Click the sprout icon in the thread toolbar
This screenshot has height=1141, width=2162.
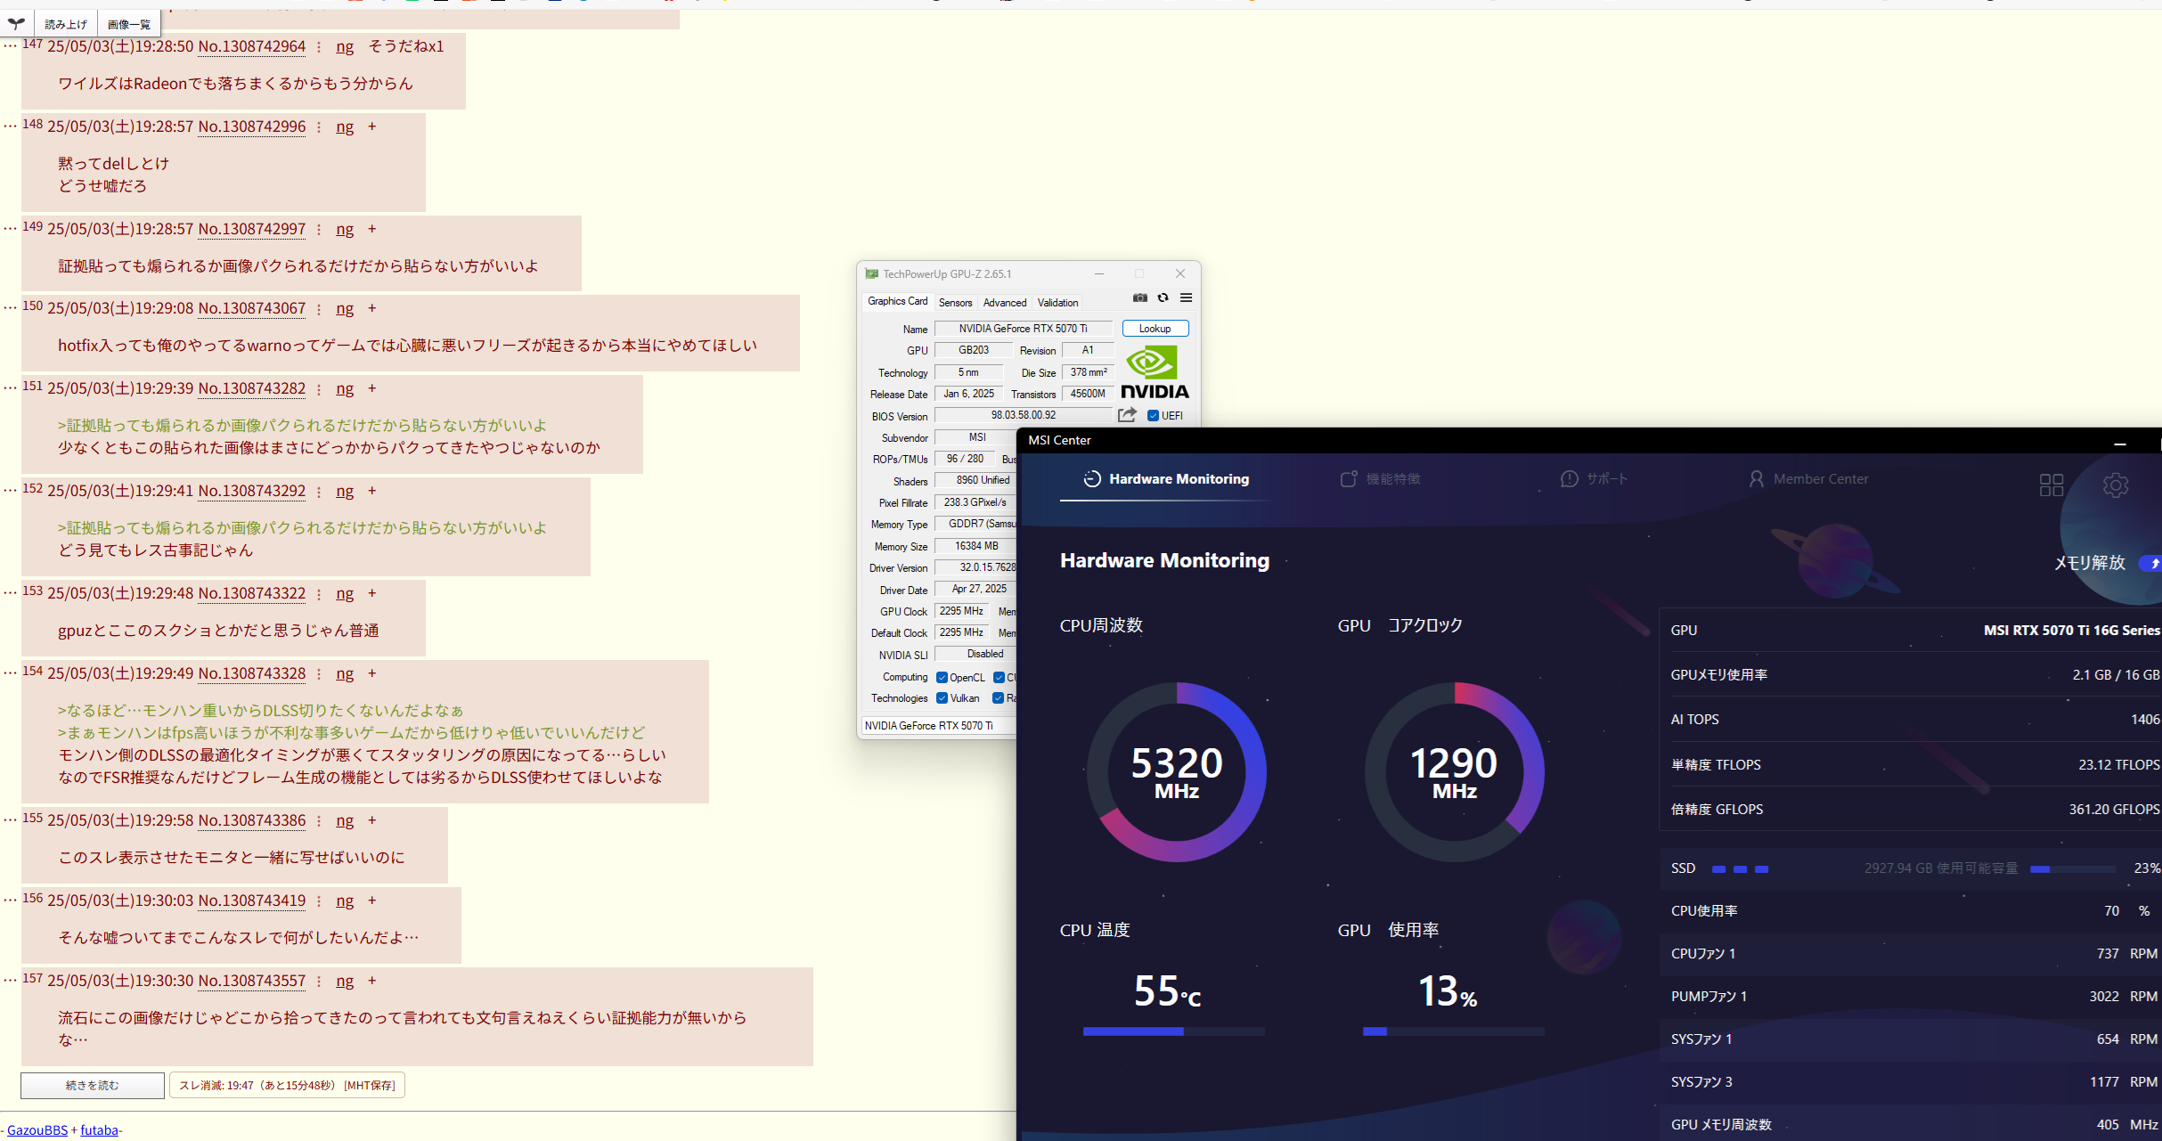click(17, 24)
